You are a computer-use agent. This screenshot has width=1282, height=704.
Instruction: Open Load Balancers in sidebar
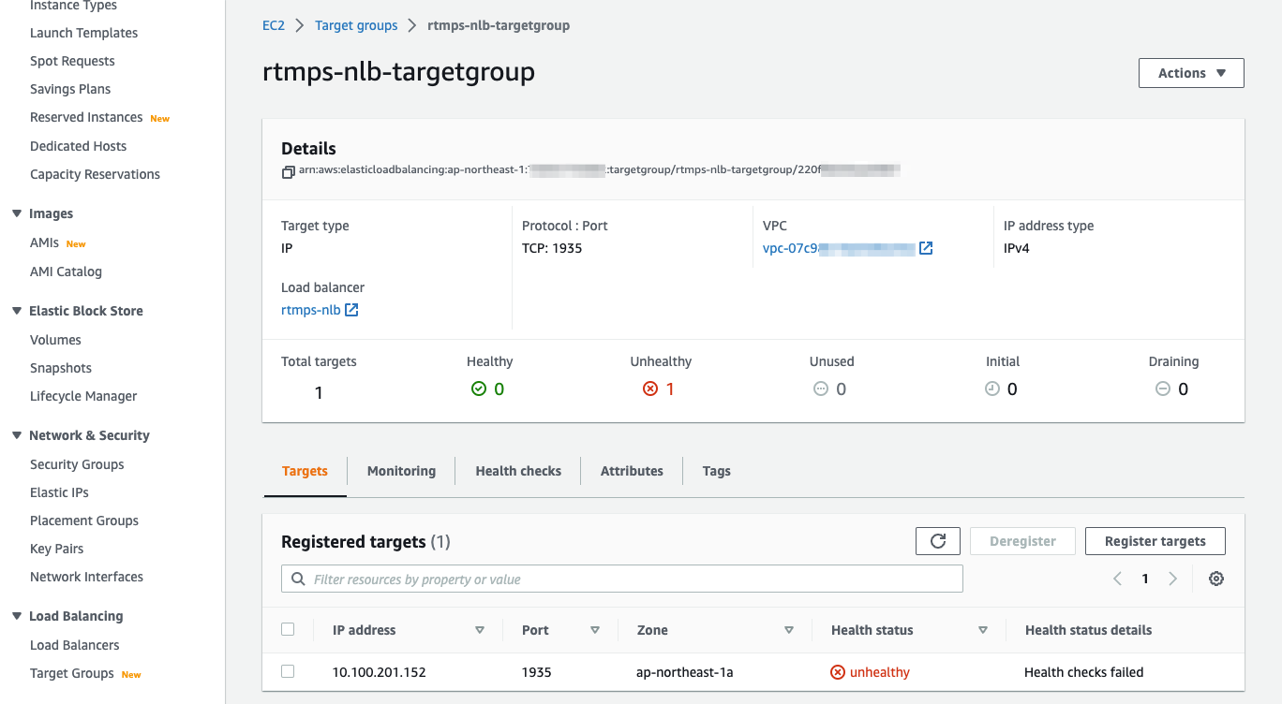click(75, 645)
